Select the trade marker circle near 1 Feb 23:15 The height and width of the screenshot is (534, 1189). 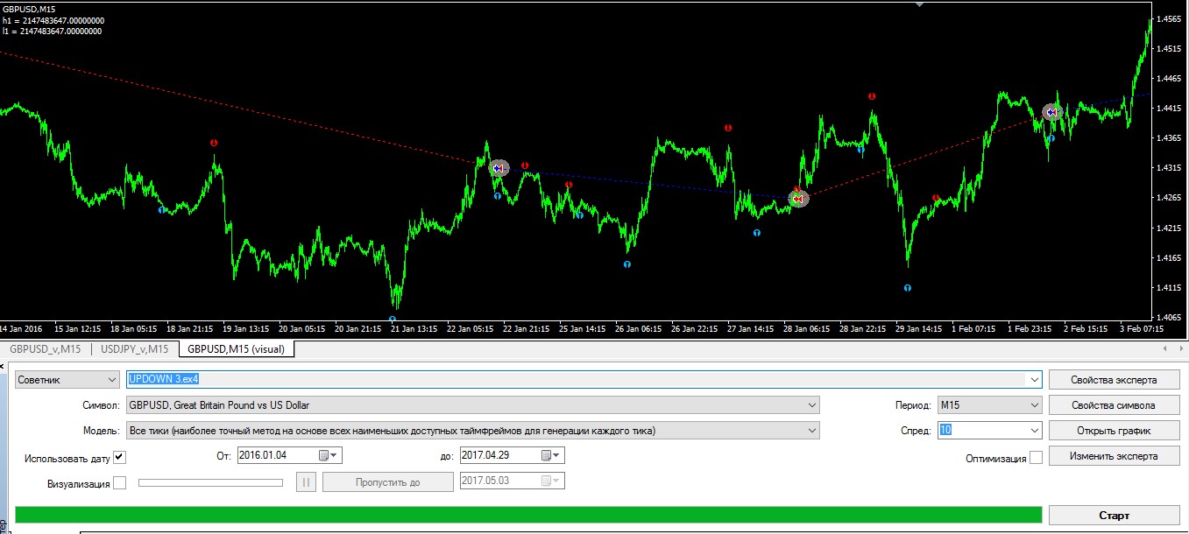pyautogui.click(x=1052, y=112)
